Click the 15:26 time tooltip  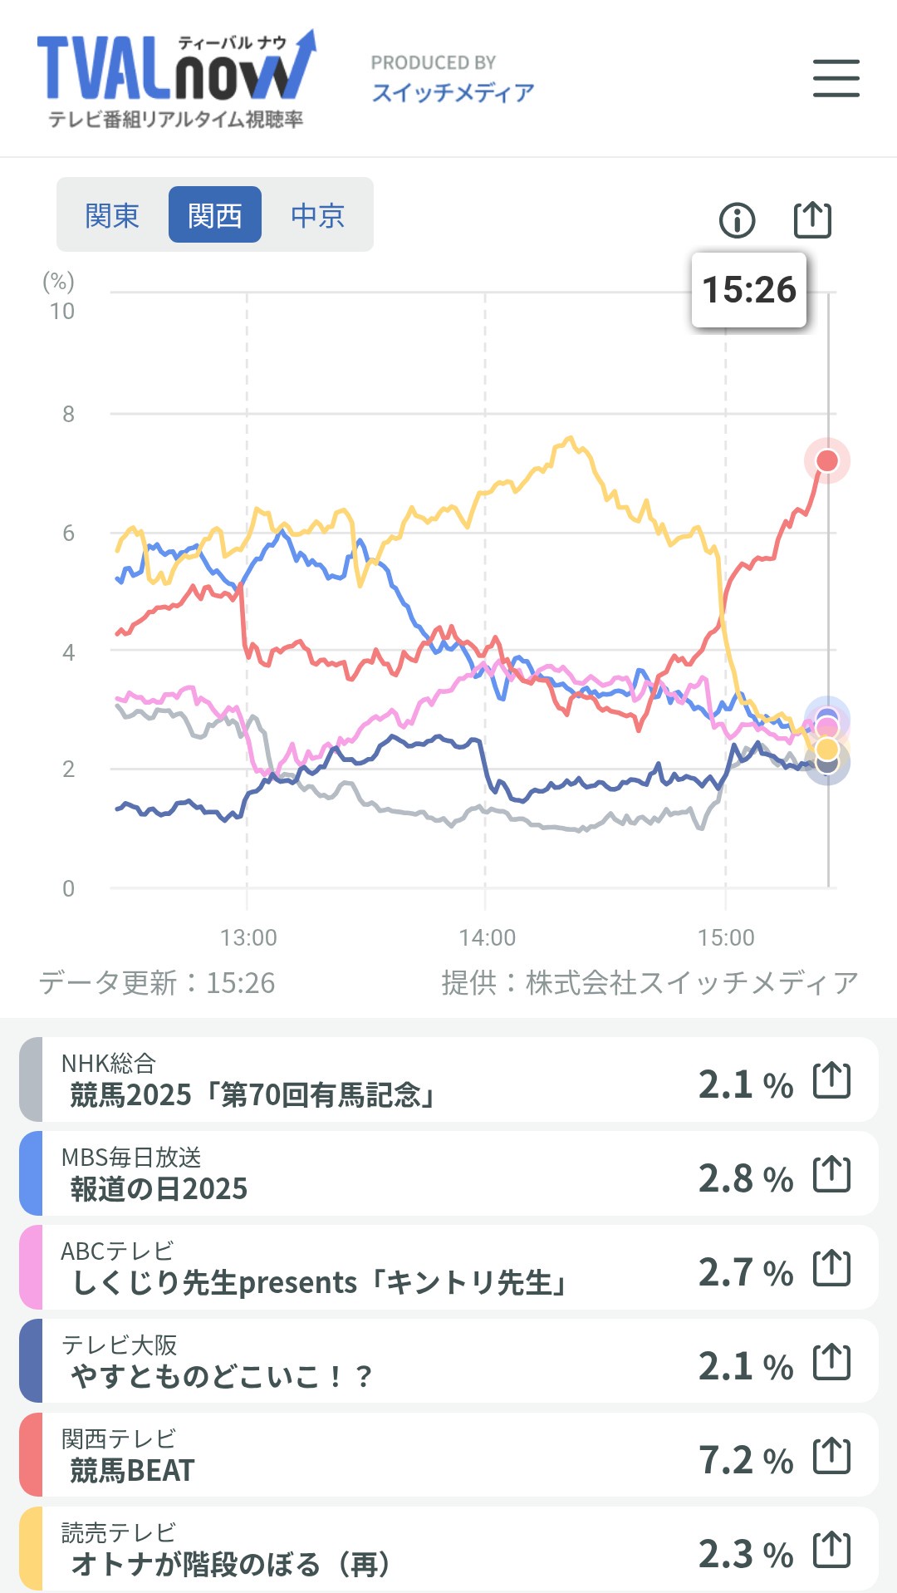[x=749, y=290]
